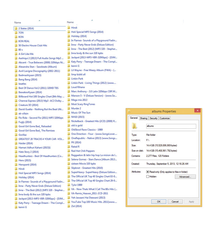Select the 80 s folder
Screen dimensions: 215x237
point(21,50)
